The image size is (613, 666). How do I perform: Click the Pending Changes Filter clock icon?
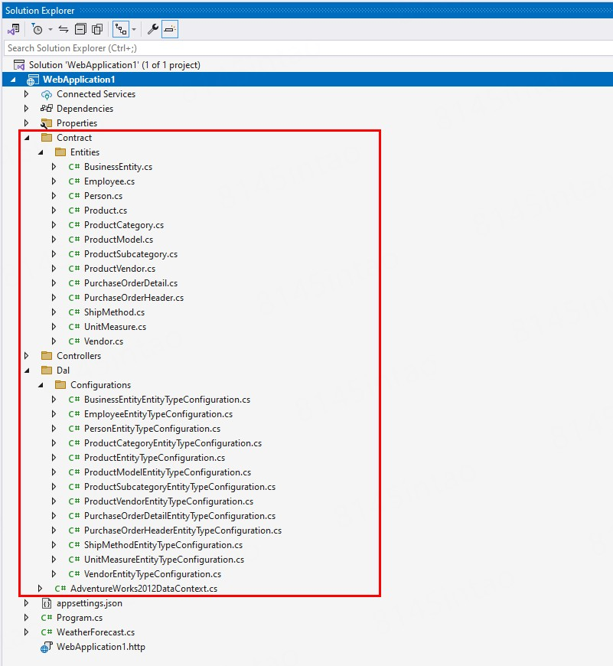pyautogui.click(x=37, y=29)
